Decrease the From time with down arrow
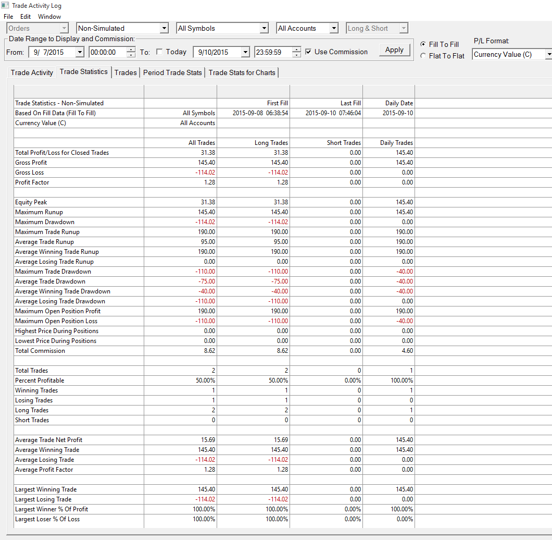 coord(131,55)
